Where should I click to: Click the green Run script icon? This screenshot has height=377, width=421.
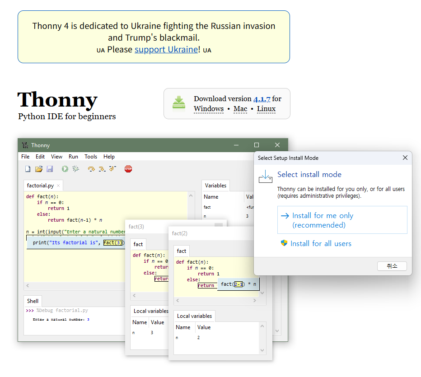coord(65,169)
